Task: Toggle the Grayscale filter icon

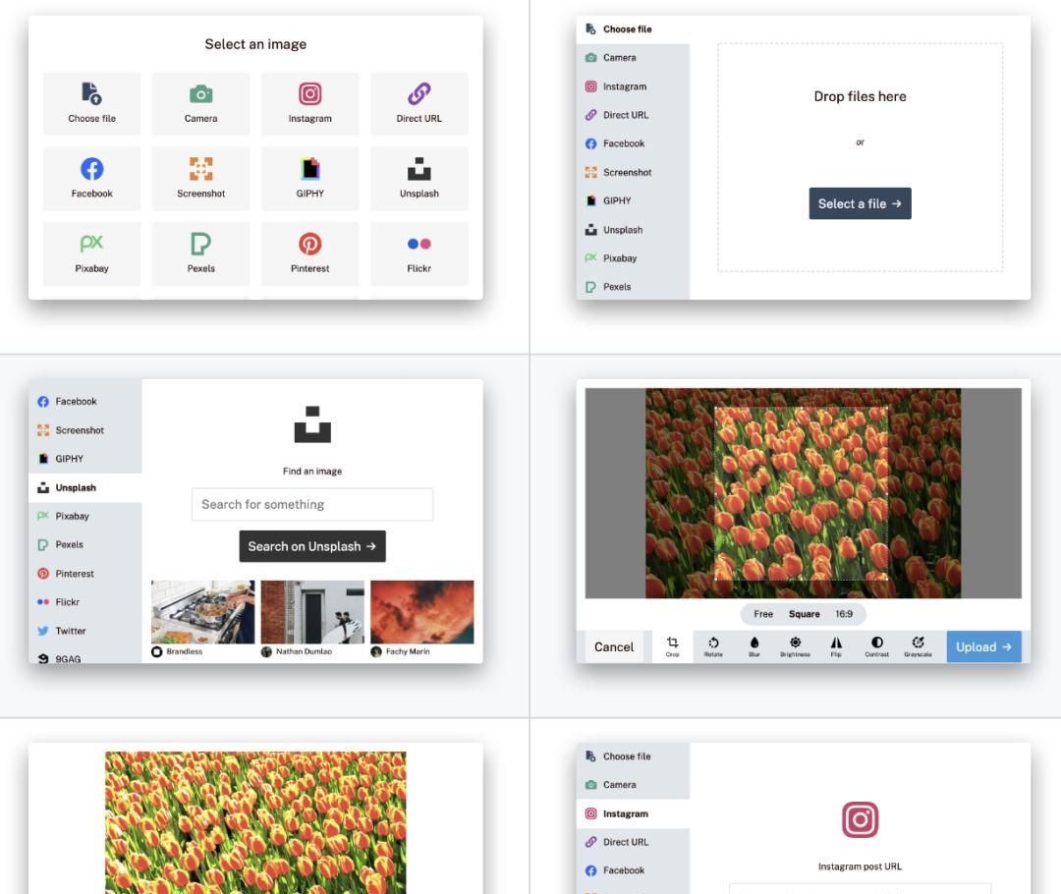Action: point(918,645)
